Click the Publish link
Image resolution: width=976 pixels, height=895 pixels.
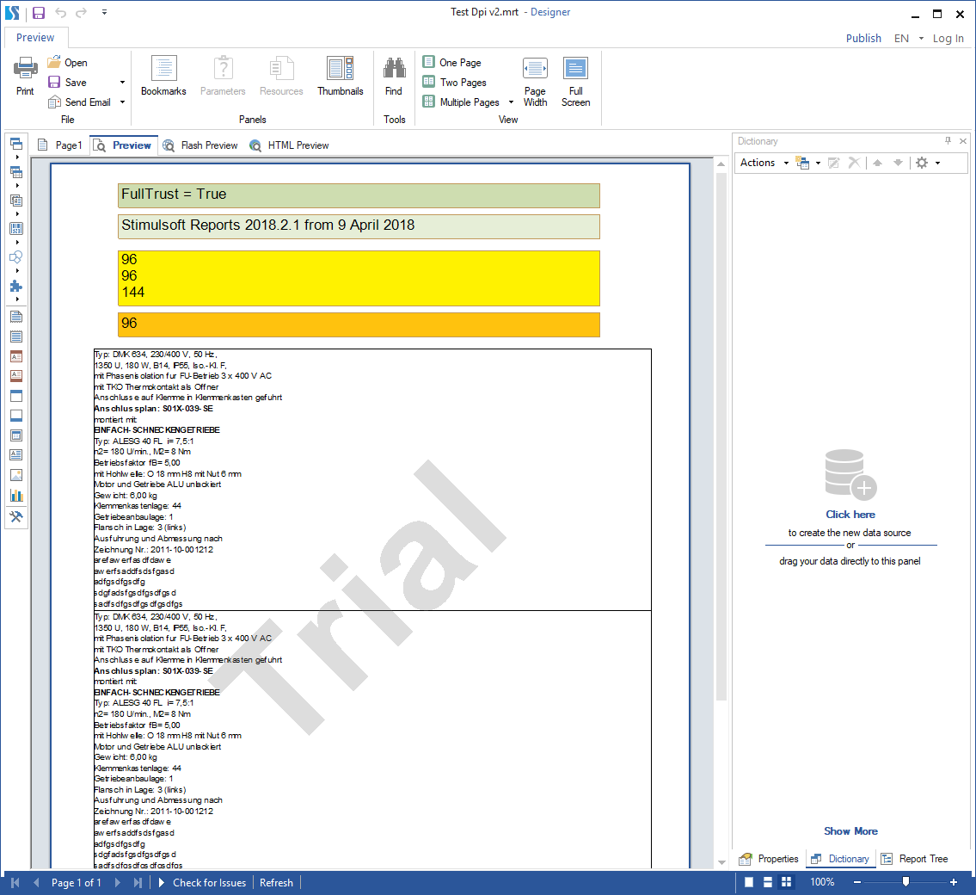pyautogui.click(x=863, y=38)
